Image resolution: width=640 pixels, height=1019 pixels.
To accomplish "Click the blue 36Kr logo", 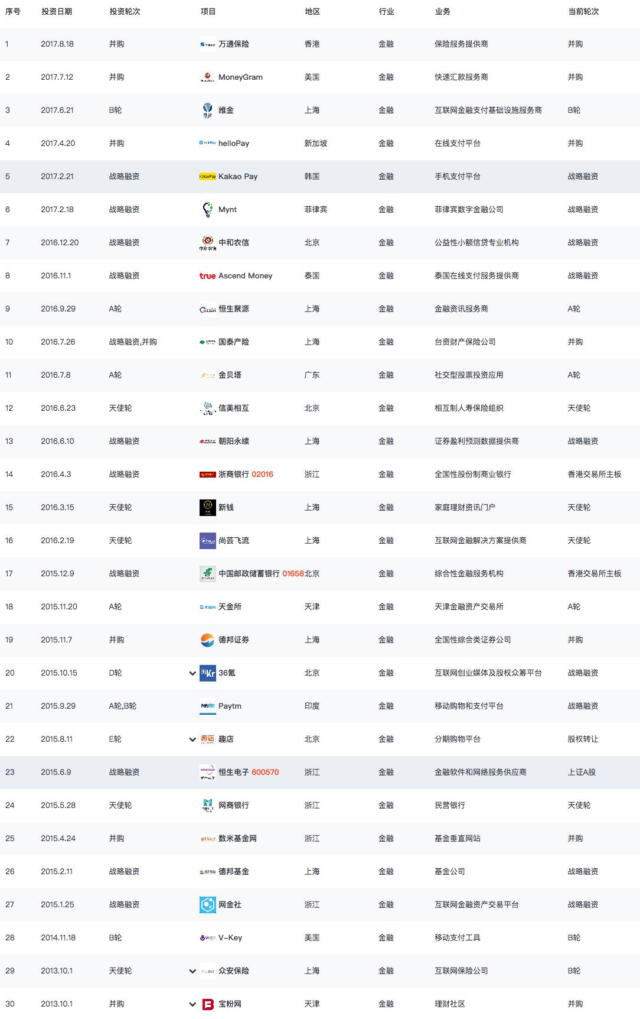I will click(207, 673).
